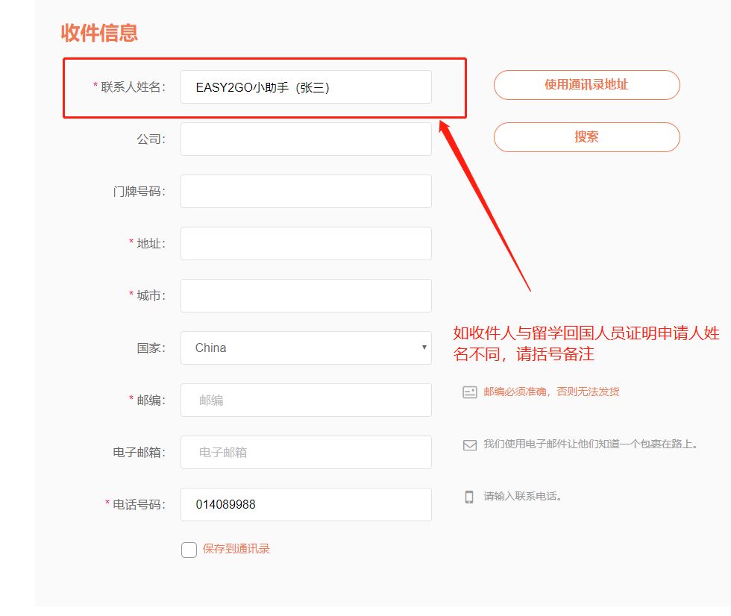The height and width of the screenshot is (616, 731).
Task: Click the 我们使用电子邮件 hint text
Action: click(591, 444)
